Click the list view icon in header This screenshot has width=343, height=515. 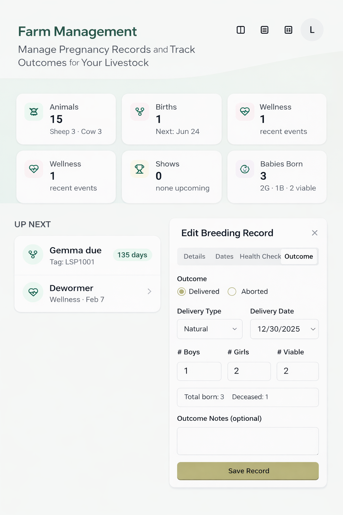pyautogui.click(x=265, y=30)
